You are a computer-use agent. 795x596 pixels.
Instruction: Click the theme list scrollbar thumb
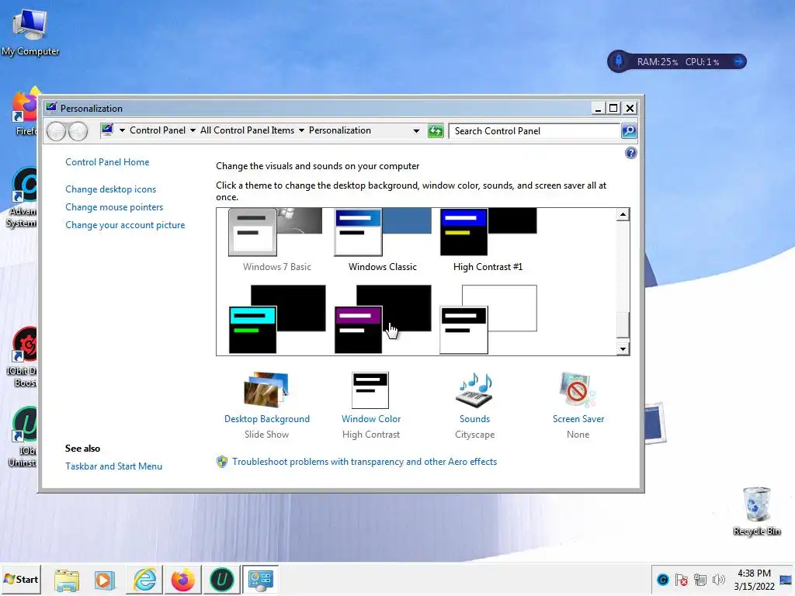tap(623, 325)
